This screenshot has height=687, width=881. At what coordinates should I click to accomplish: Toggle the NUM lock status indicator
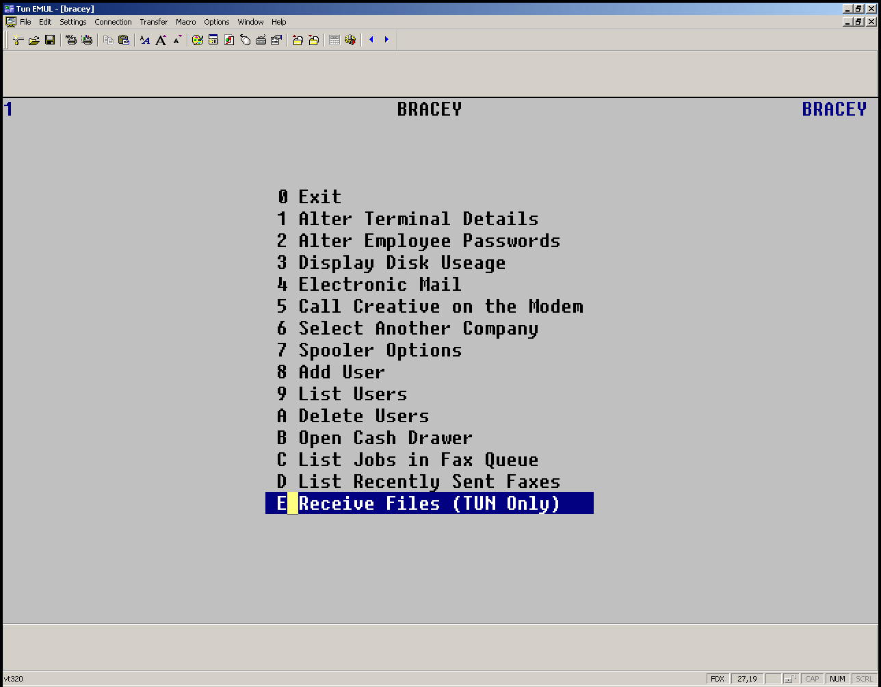click(837, 679)
